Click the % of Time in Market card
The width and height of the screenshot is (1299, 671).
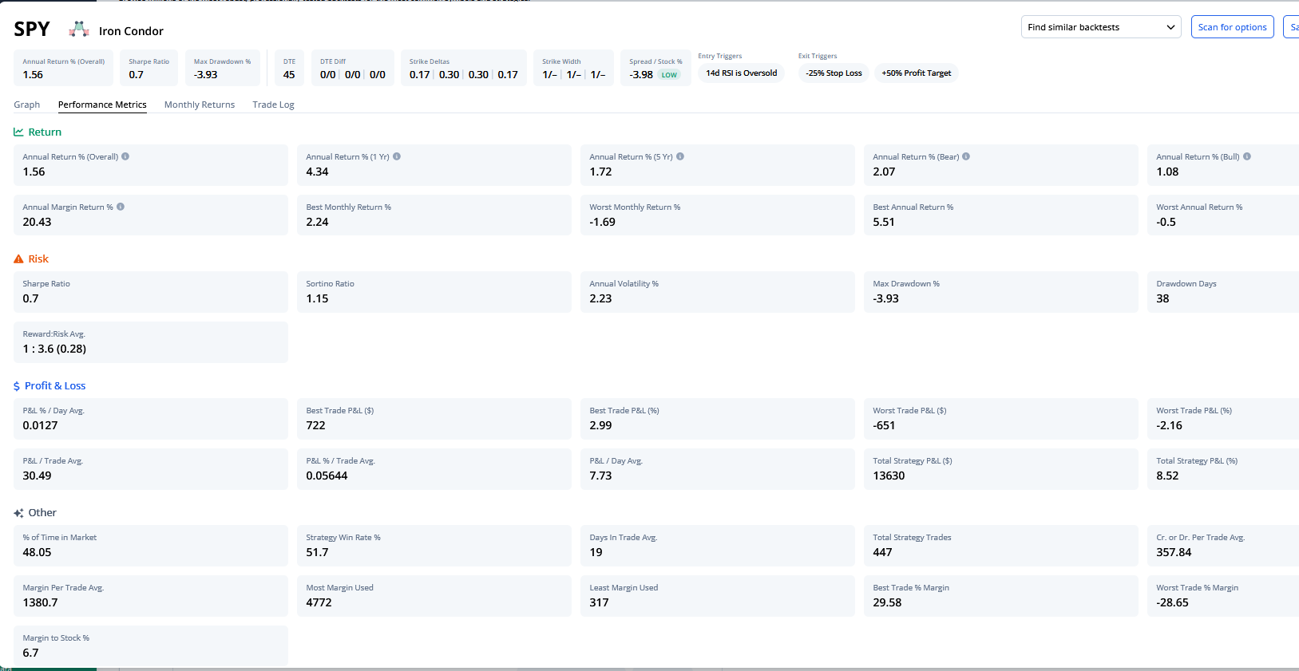(x=151, y=545)
